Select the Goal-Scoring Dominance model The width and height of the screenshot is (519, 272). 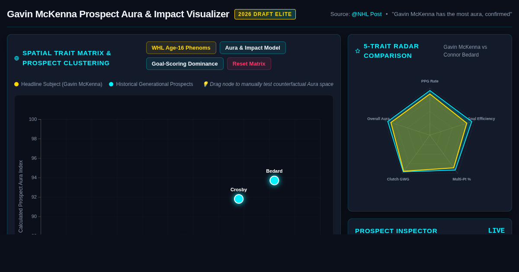click(185, 64)
